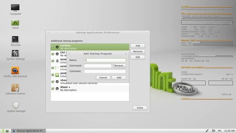Focus the Name input field
Screen dimensions: 236x133
point(105,60)
